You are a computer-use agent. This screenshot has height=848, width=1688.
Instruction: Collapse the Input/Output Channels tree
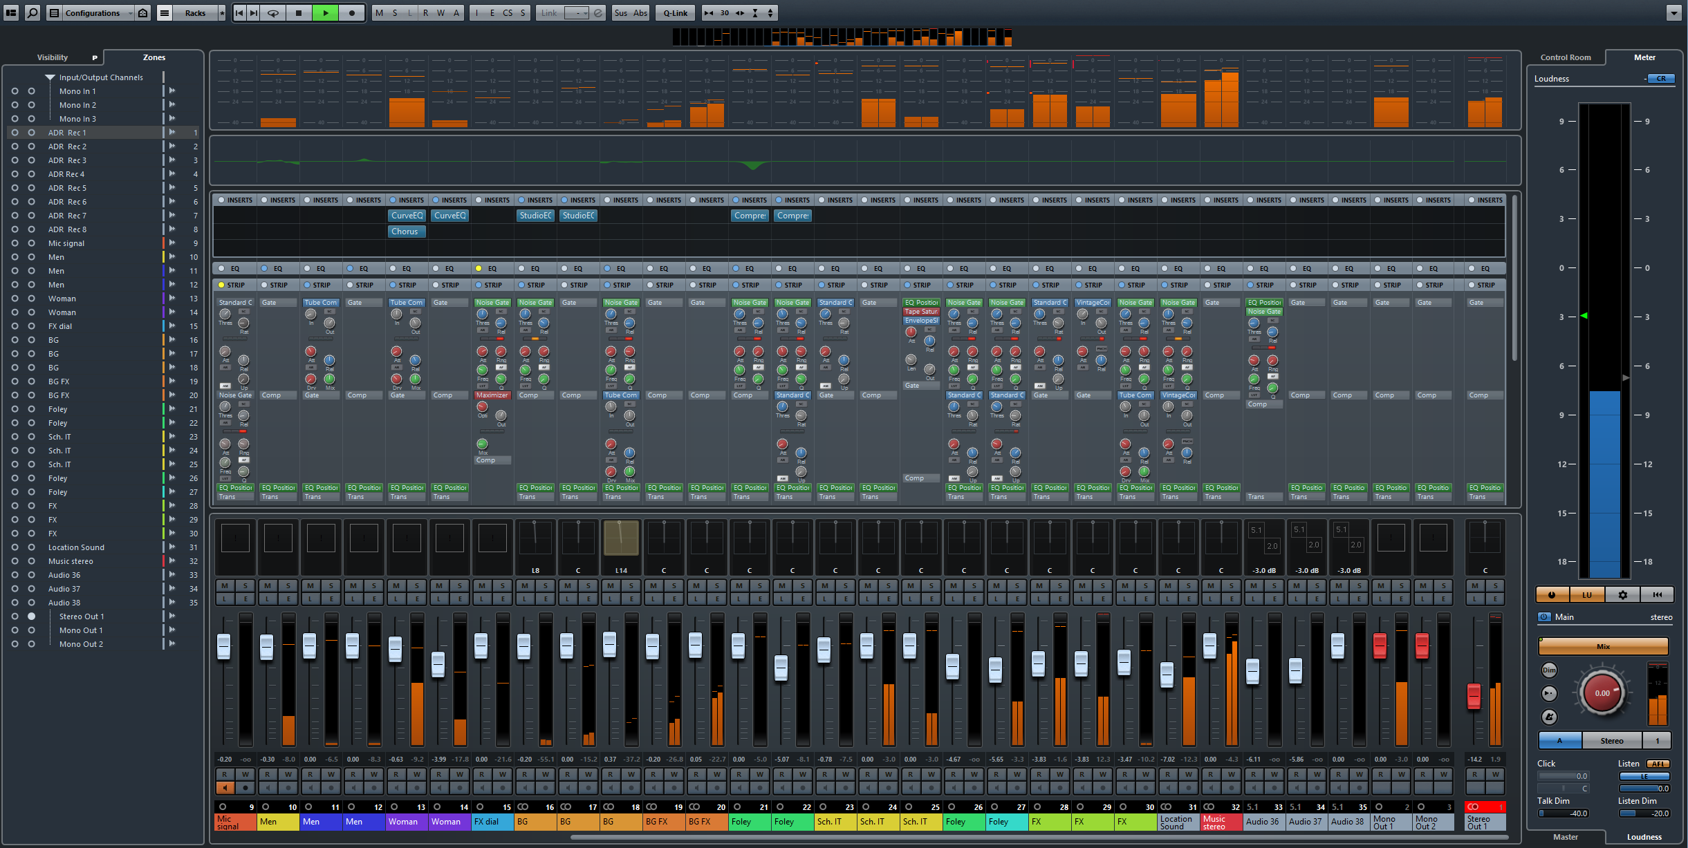point(50,77)
